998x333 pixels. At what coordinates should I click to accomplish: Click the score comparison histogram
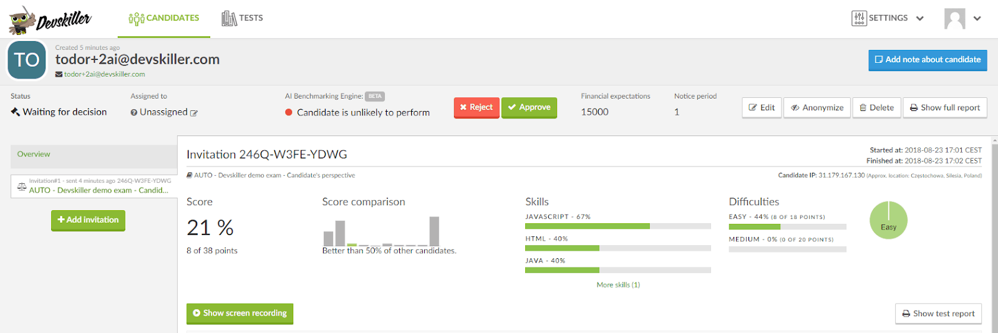click(x=381, y=231)
